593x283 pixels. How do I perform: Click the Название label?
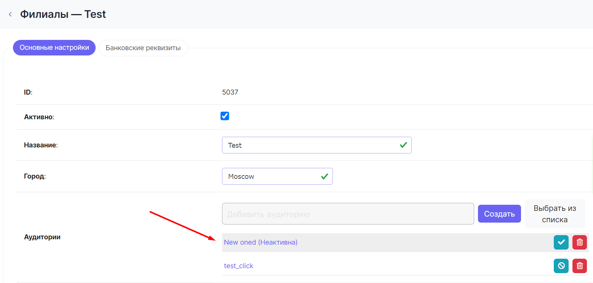(x=41, y=145)
